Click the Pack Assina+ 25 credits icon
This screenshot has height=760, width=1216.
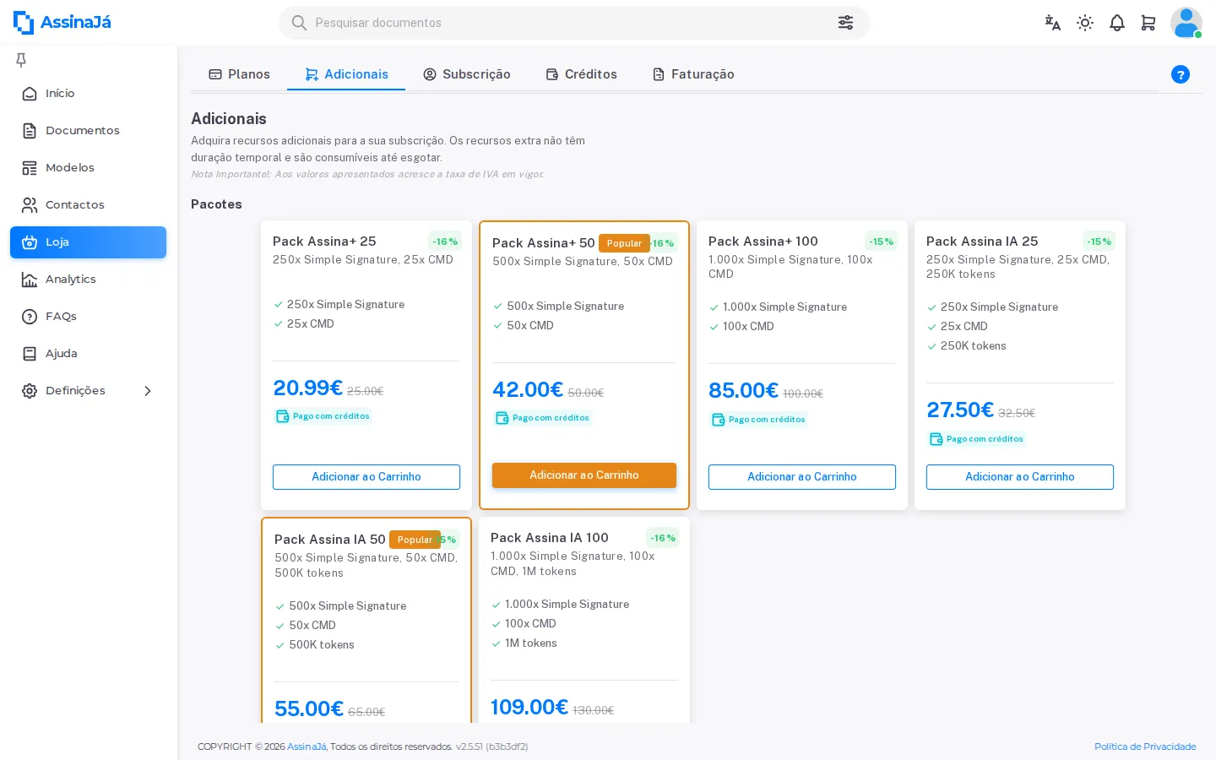(x=283, y=416)
